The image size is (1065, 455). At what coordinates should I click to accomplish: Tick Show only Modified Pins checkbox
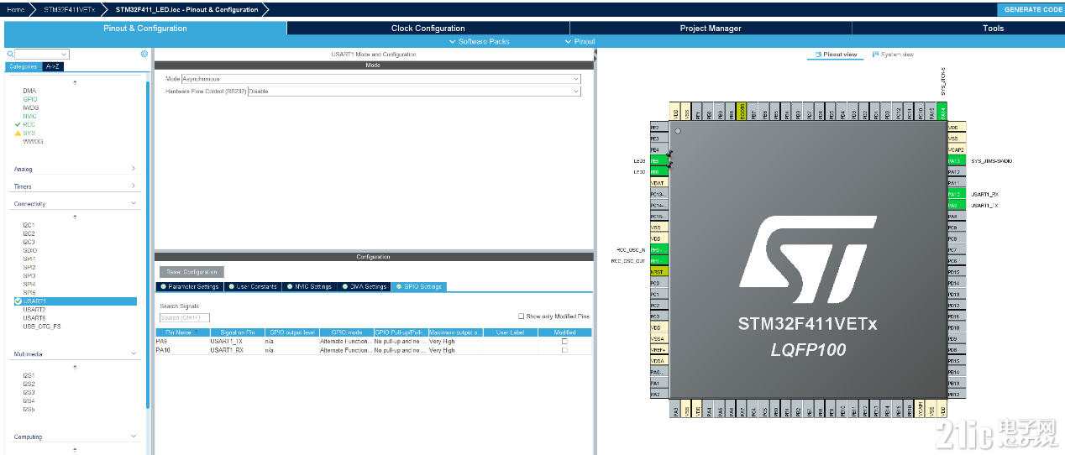[521, 316]
